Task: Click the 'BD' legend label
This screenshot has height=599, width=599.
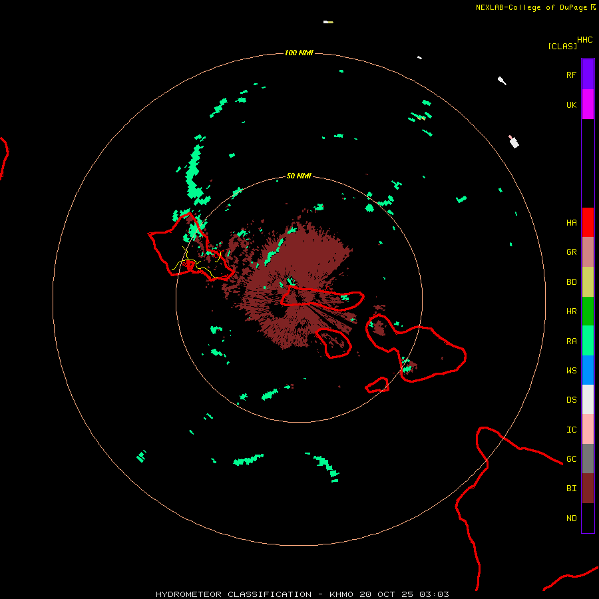Action: (572, 282)
